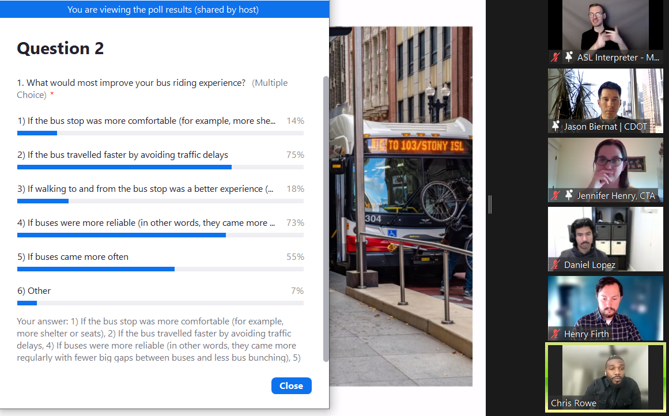Select Henry Firth's video thumbnail
Image resolution: width=669 pixels, height=416 pixels.
(606, 308)
